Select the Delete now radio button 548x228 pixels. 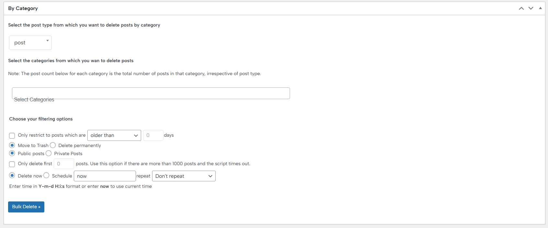[12, 176]
